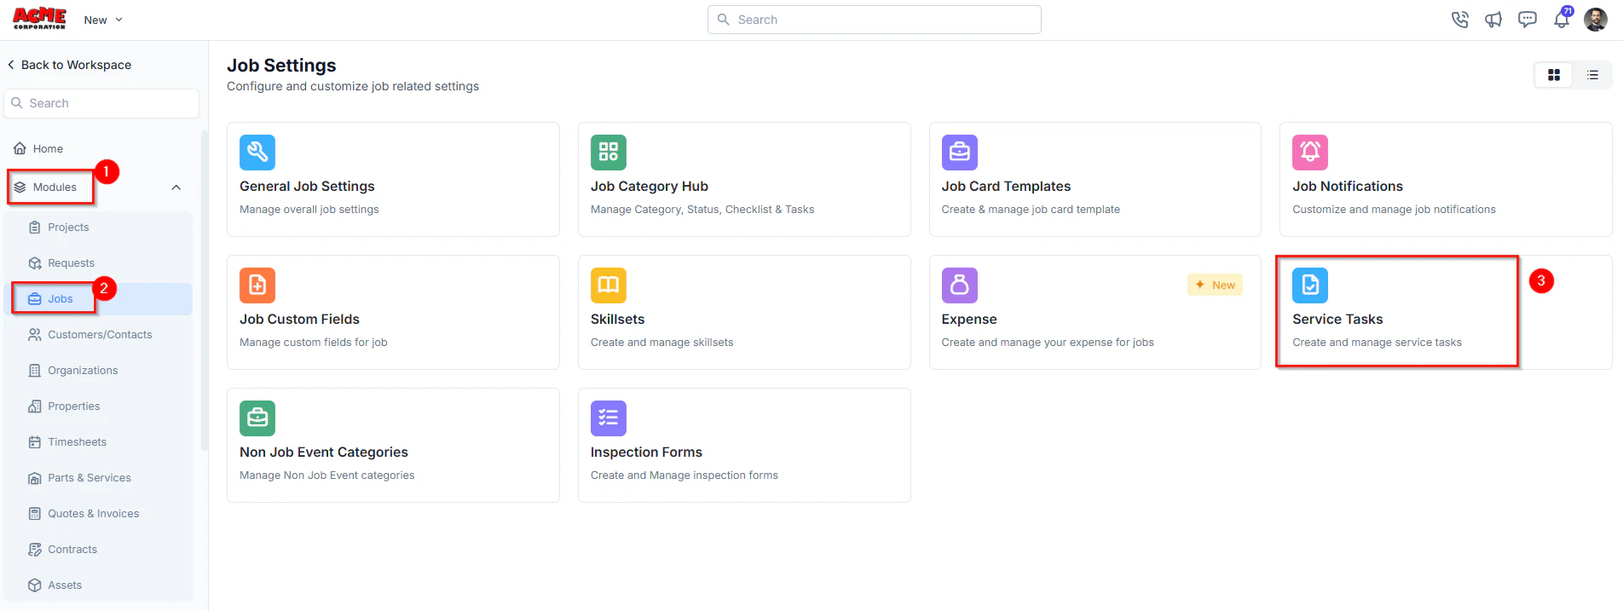Click the Expense money bag icon

pyautogui.click(x=960, y=285)
